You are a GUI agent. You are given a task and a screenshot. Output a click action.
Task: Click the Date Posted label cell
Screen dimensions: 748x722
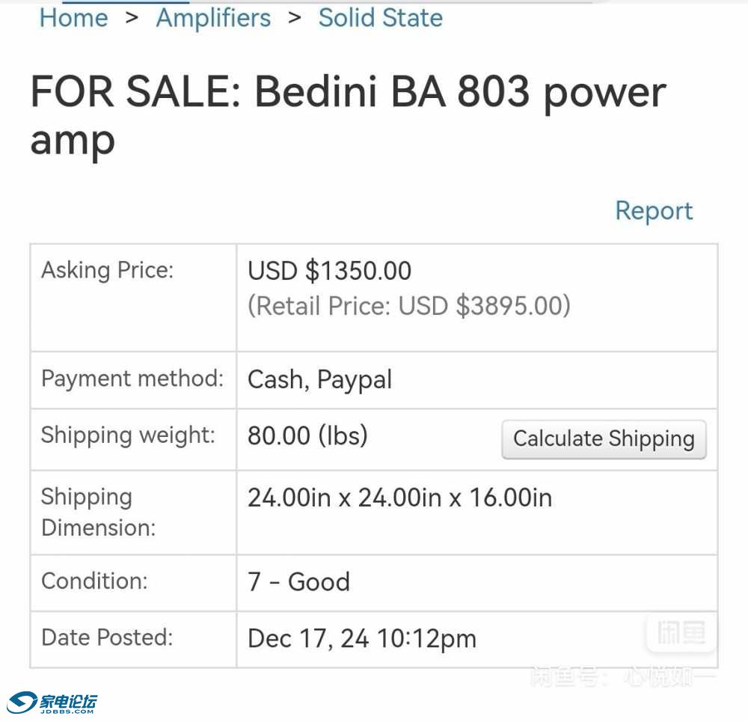coord(134,640)
